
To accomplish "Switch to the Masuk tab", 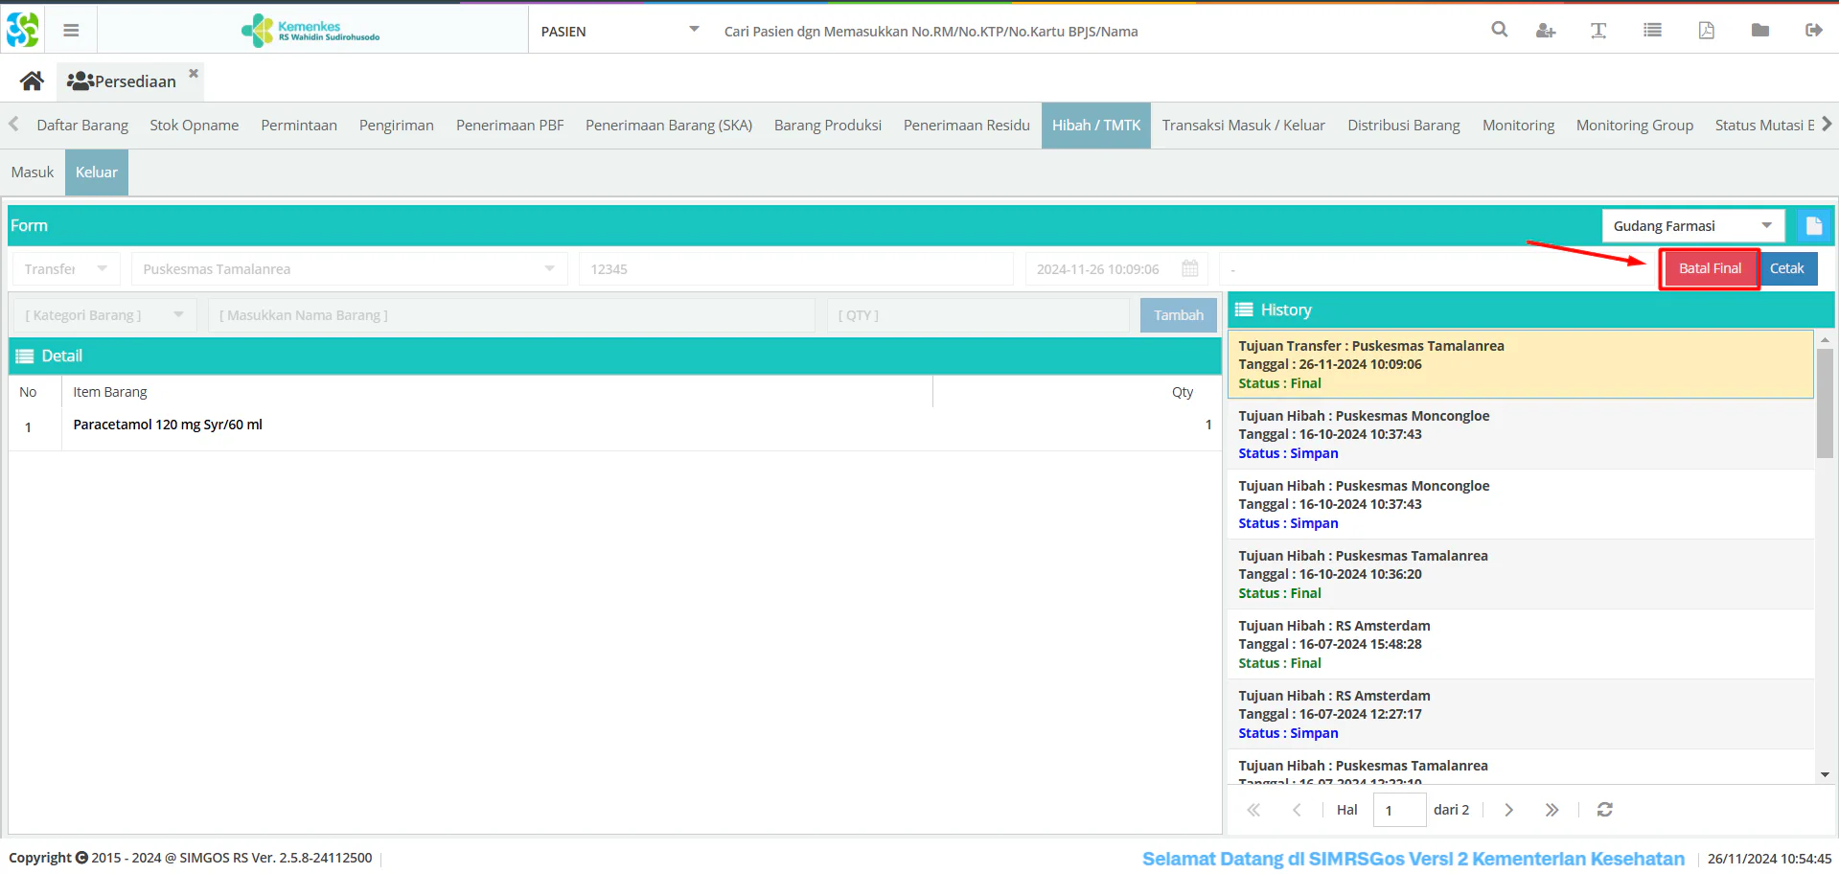I will point(33,172).
